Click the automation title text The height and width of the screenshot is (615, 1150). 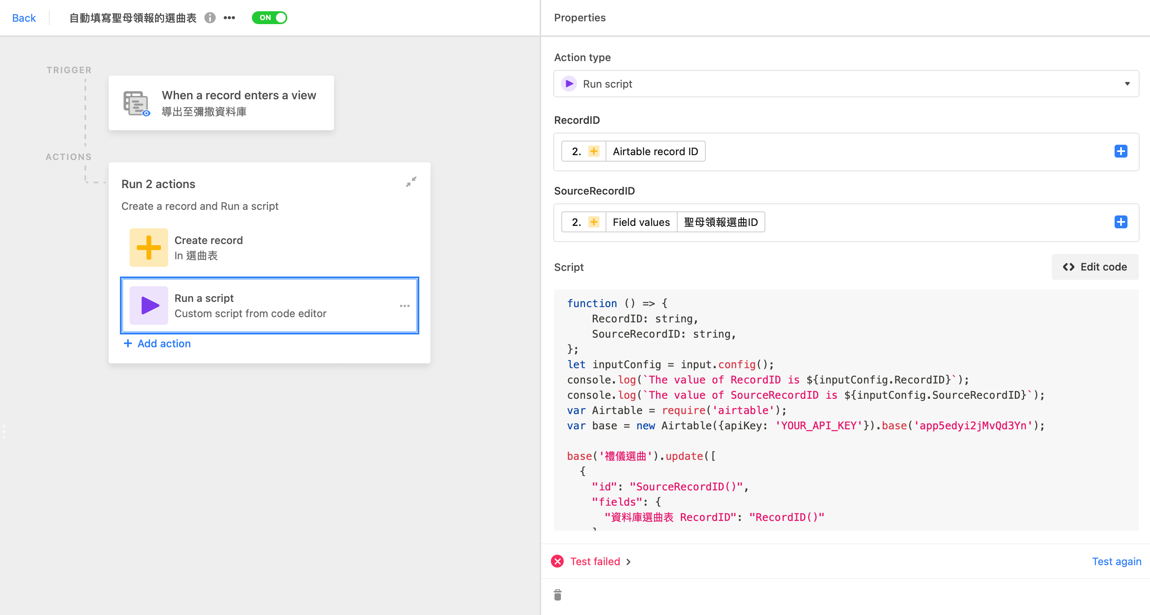[133, 18]
